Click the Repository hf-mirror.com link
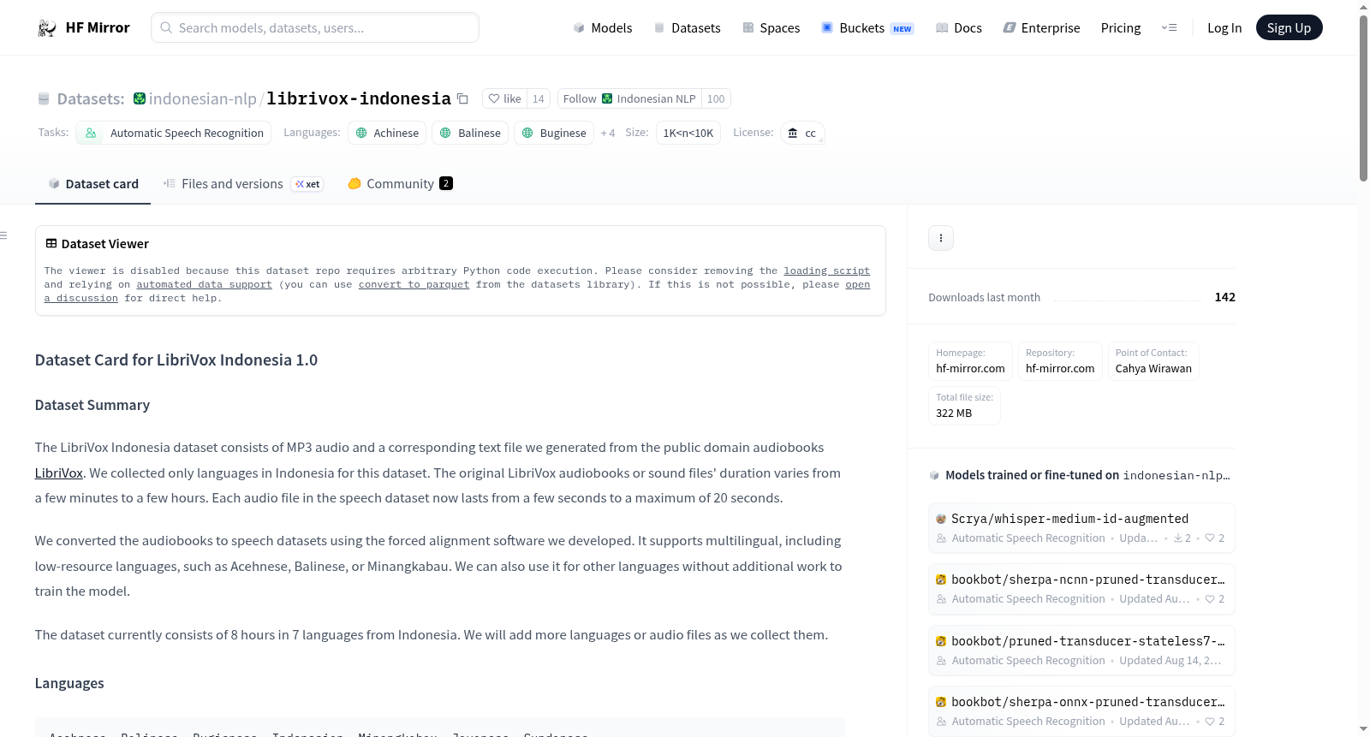 point(1060,360)
